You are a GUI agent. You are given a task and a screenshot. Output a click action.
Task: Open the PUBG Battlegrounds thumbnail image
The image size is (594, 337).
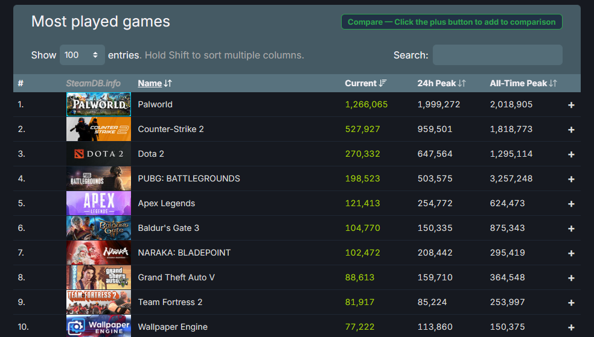(98, 178)
